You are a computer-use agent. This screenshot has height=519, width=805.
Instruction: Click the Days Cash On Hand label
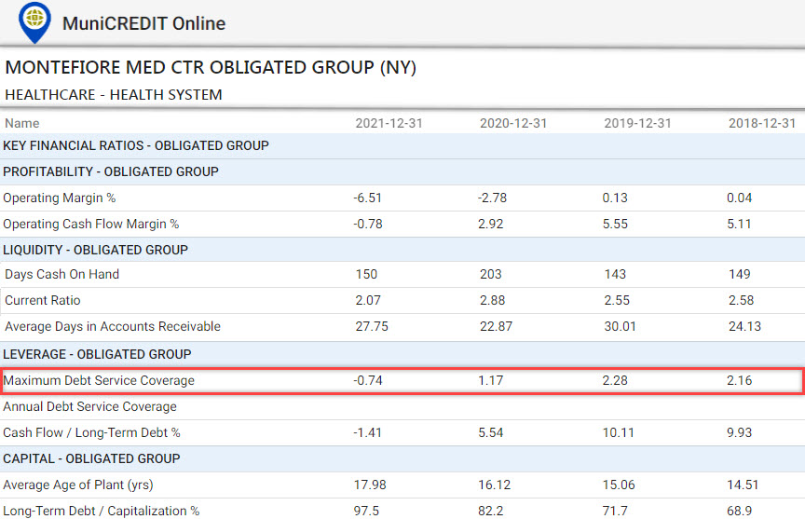point(61,275)
